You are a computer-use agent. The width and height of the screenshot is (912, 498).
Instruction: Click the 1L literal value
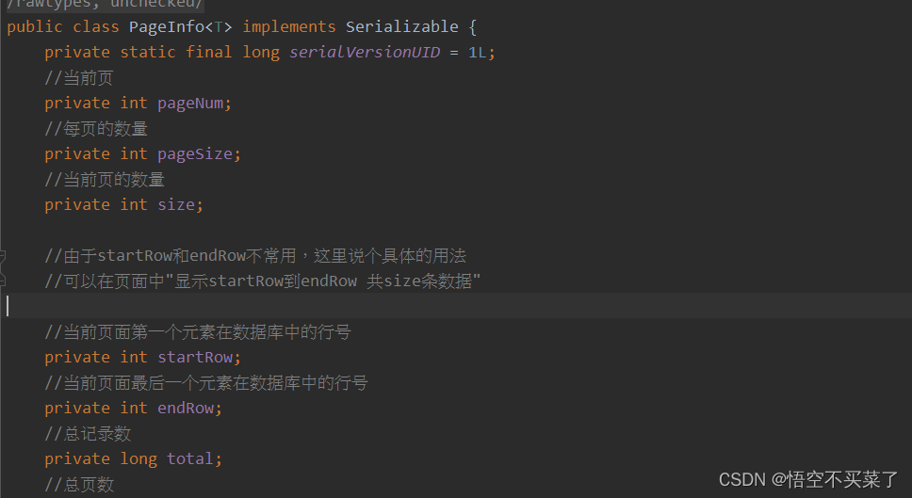click(x=478, y=52)
